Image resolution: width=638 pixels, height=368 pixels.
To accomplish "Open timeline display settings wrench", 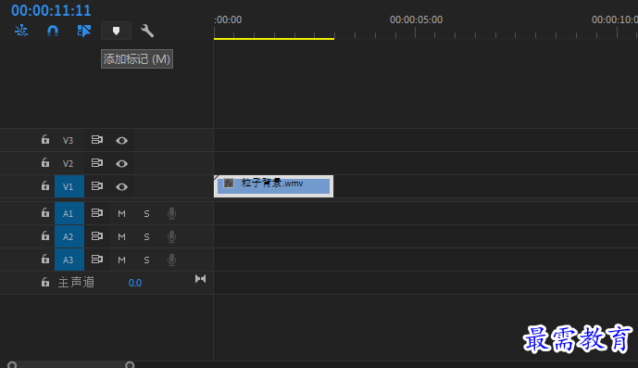I will tap(147, 31).
